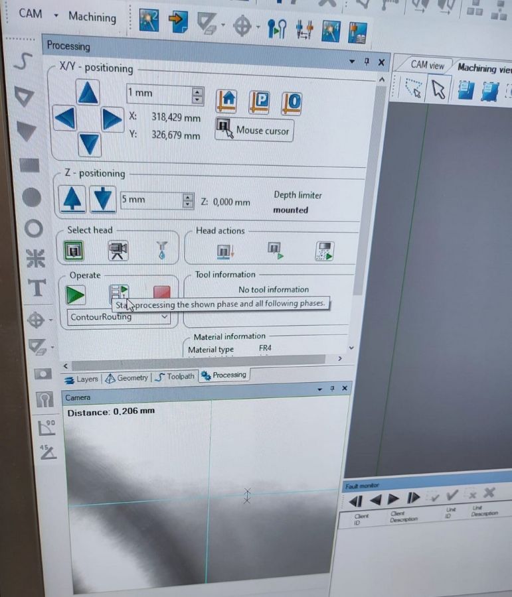Go to last fault in Fault monitor
512x597 pixels.
pos(413,498)
